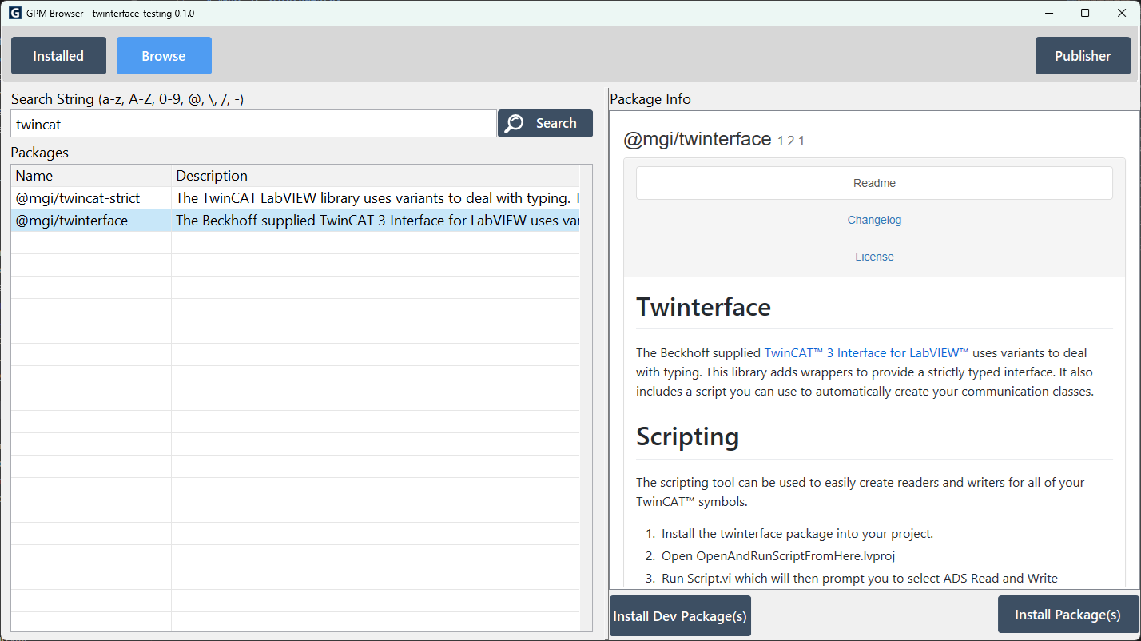Click the GPM Browser app icon in title bar
Viewport: 1141px width, 641px height.
14,13
